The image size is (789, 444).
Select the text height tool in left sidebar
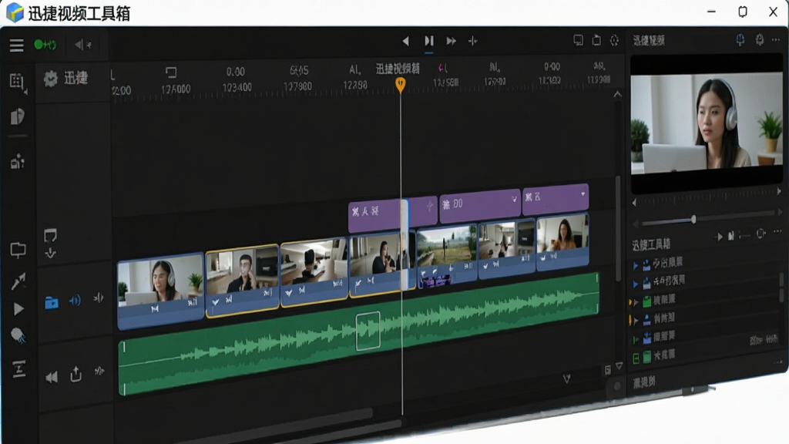[x=18, y=369]
